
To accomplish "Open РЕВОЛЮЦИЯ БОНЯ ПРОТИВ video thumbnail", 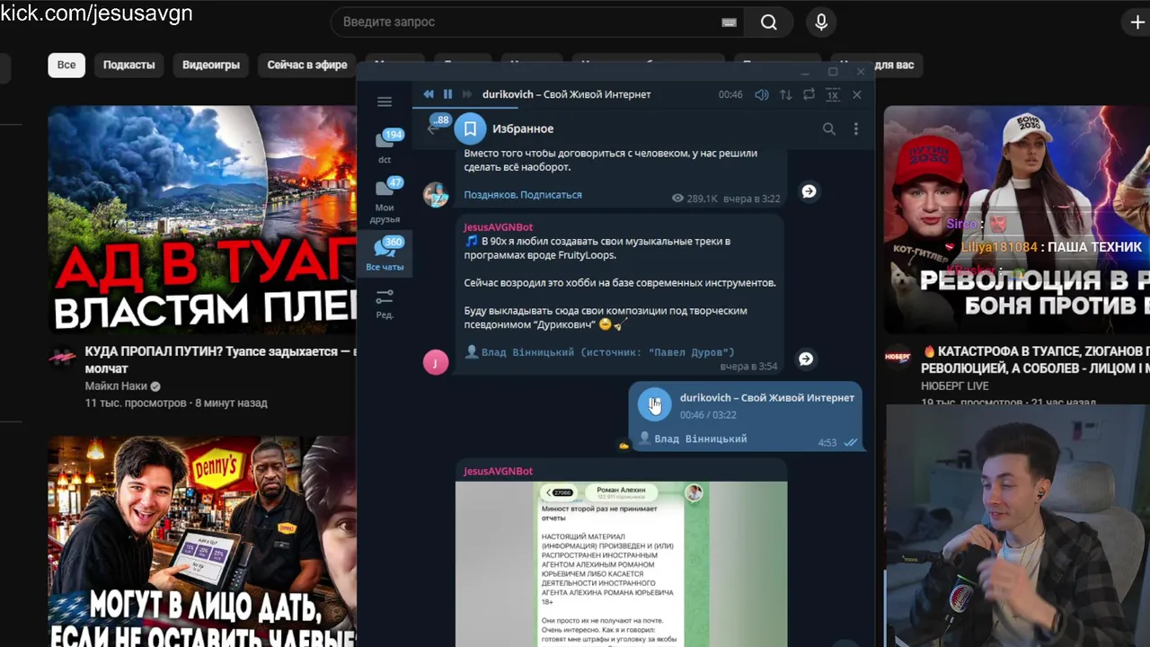I will tap(1017, 220).
